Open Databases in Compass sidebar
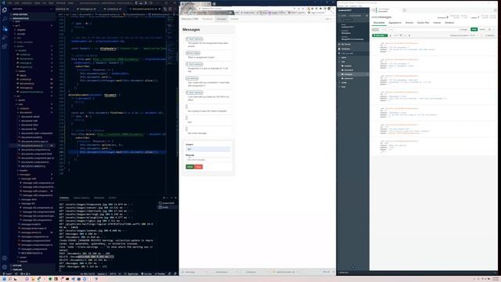This screenshot has width=501, height=282. (346, 49)
